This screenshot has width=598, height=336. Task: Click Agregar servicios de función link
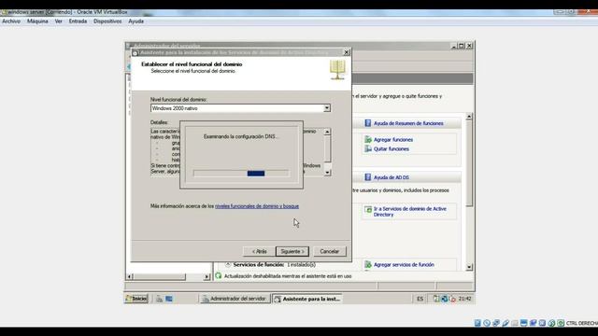point(404,265)
